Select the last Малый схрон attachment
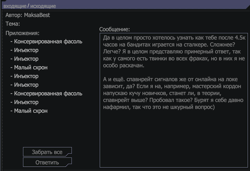 pos(31,111)
